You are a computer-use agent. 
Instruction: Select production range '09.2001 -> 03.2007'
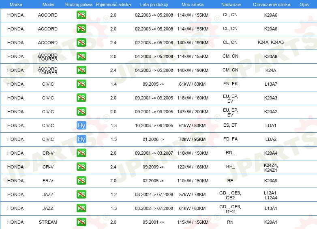tap(154, 153)
